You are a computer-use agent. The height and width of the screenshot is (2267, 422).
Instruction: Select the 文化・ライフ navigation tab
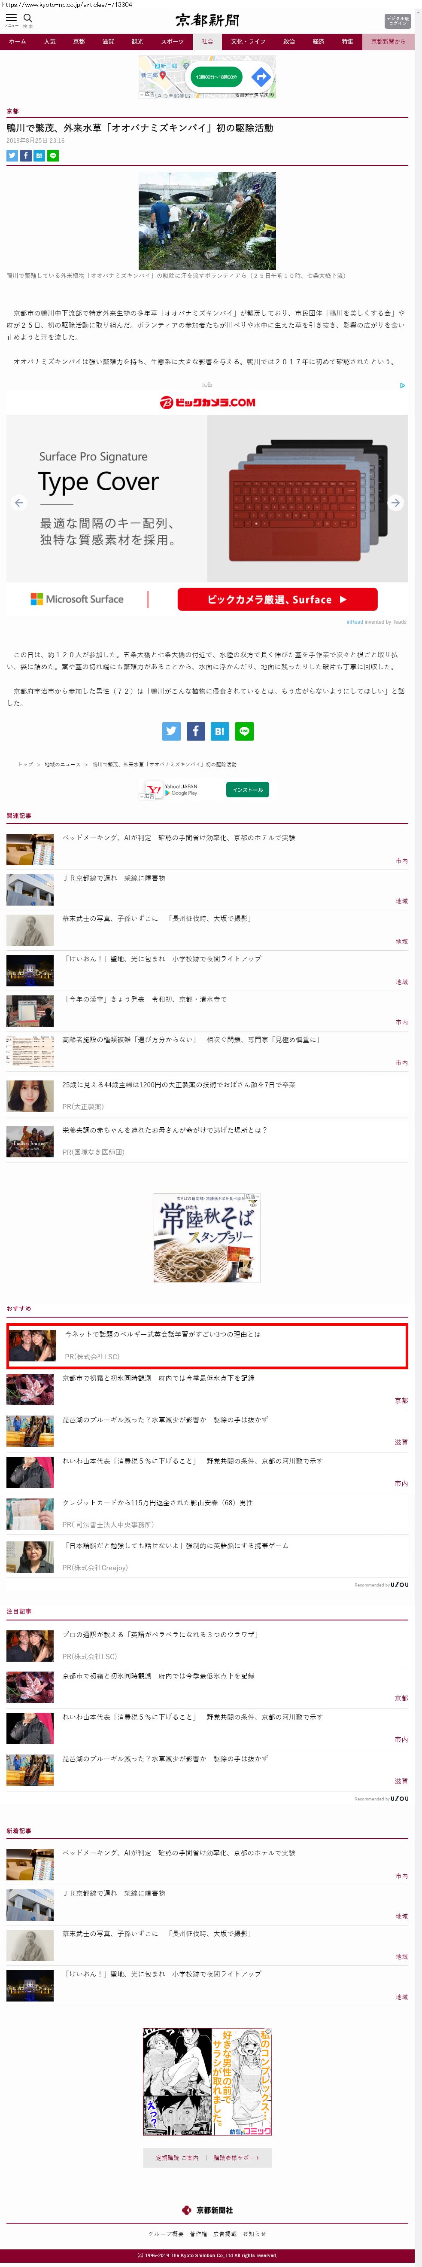tap(248, 41)
